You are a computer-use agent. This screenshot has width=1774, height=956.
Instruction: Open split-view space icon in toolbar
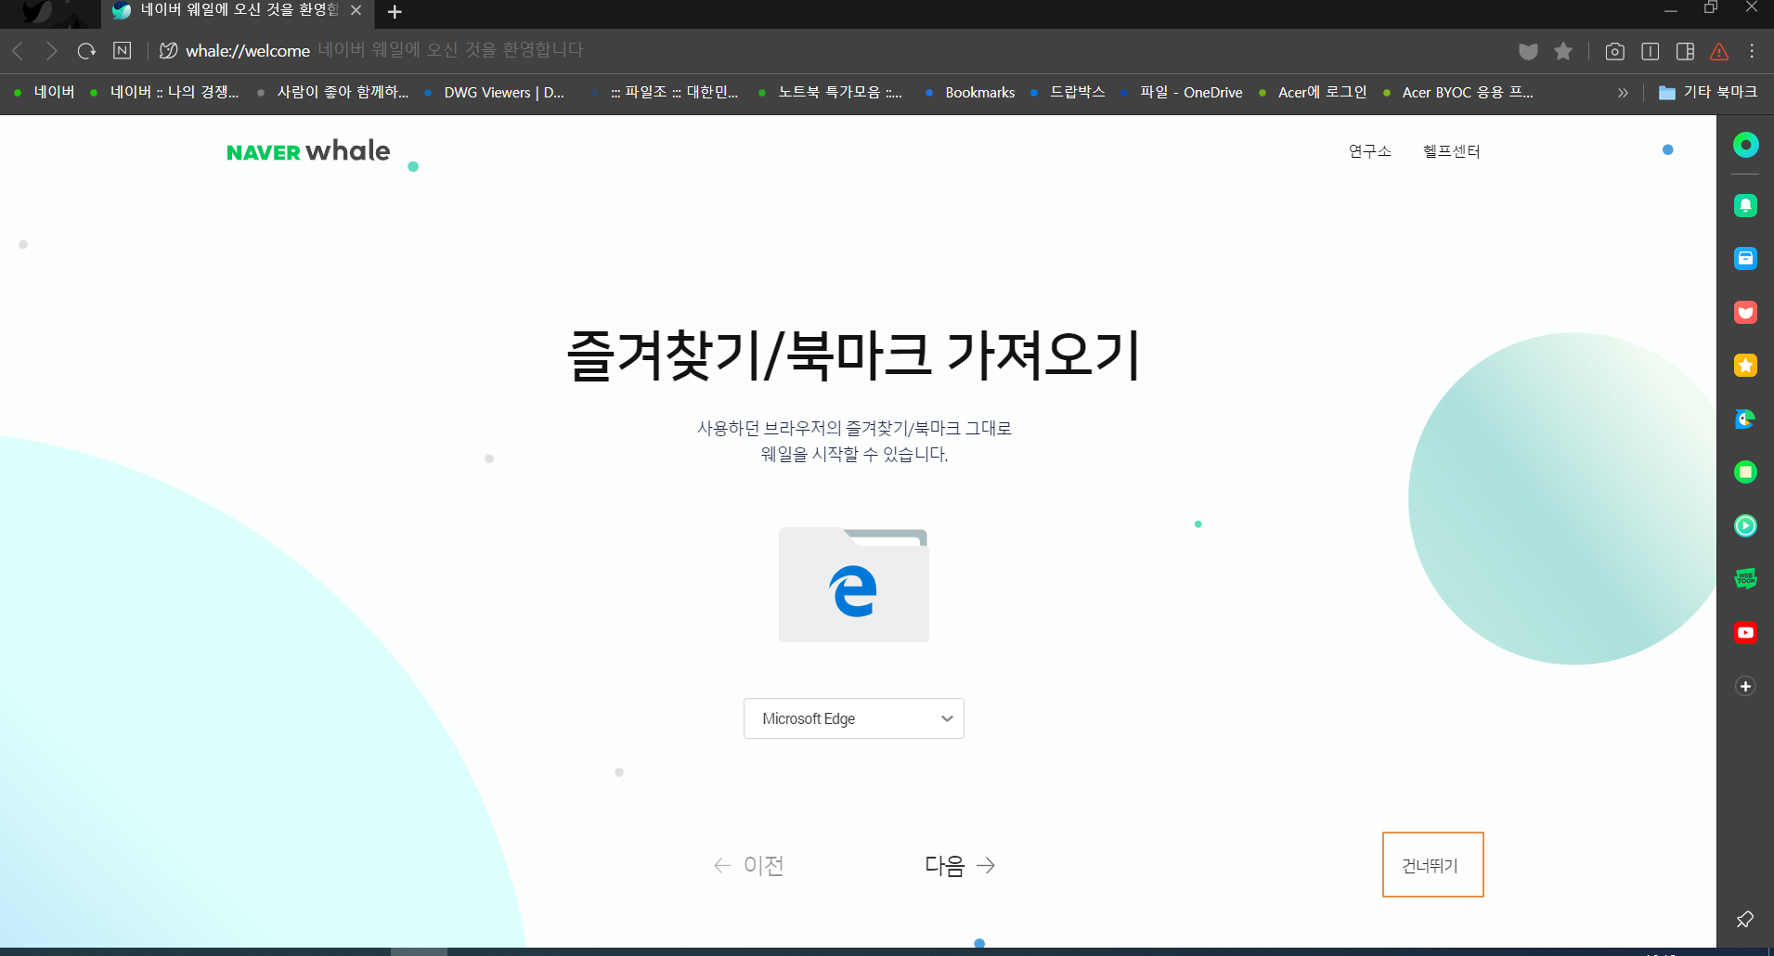pos(1651,51)
